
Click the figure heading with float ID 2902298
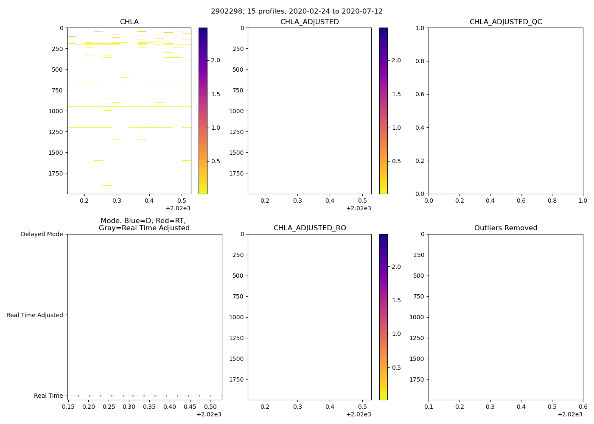pos(297,11)
